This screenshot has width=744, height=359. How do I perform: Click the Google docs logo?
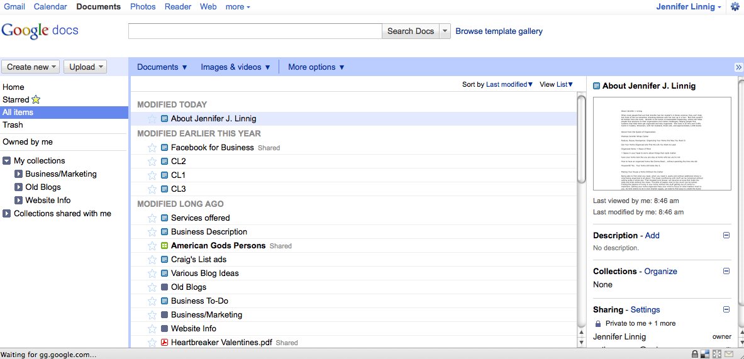40,31
